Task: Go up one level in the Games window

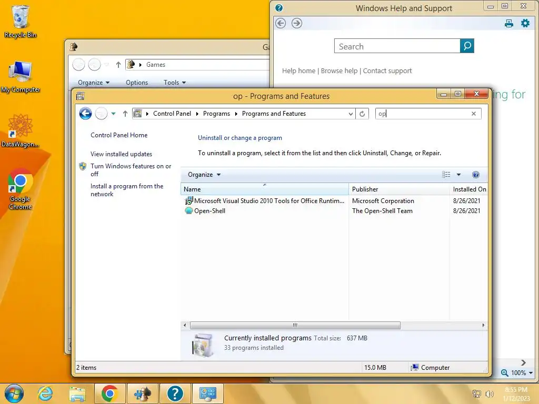Action: (x=118, y=65)
